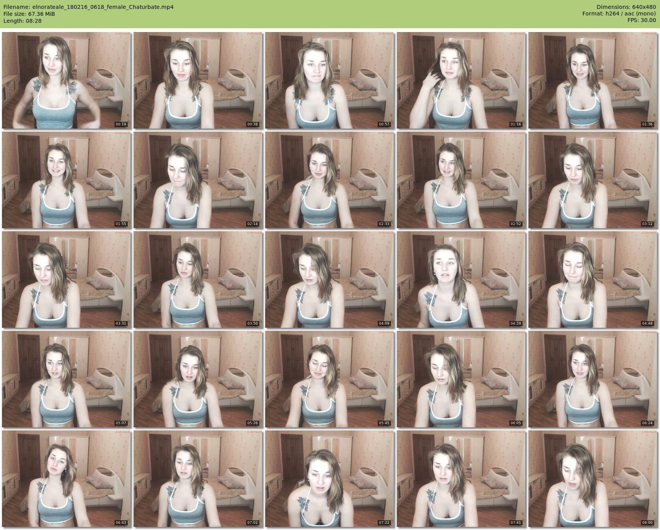The width and height of the screenshot is (660, 530).
Task: Click the last thumbnail at 08:00
Action: 593,479
